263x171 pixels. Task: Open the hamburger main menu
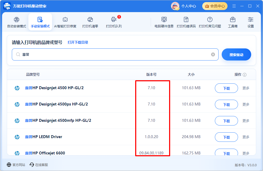pos(234,6)
